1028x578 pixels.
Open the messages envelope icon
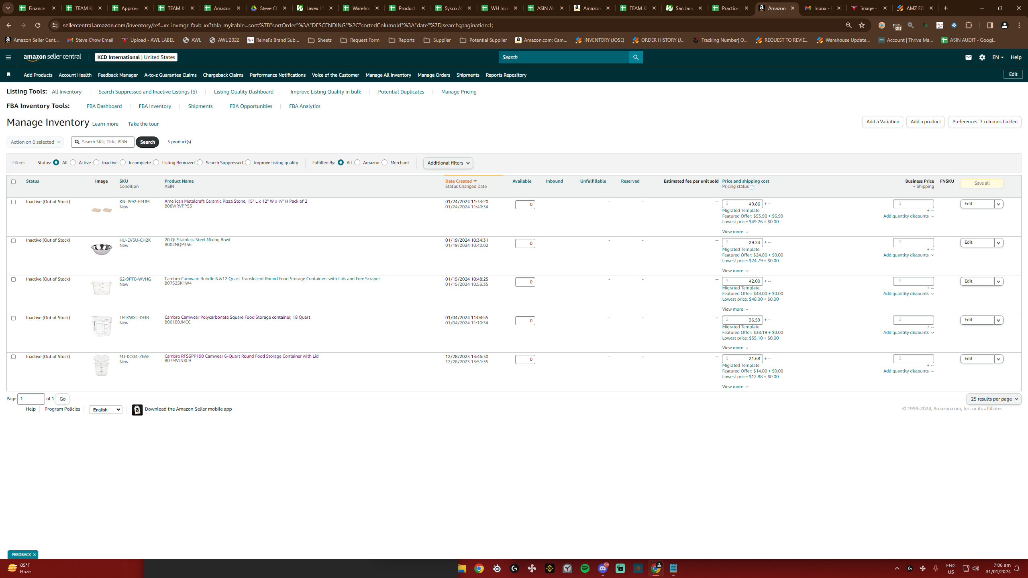point(968,57)
